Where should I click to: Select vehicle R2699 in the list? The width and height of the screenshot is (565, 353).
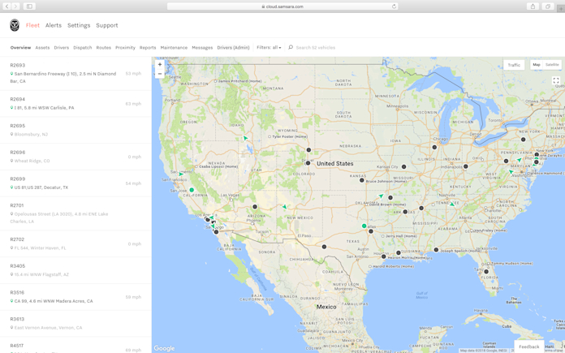pos(75,183)
